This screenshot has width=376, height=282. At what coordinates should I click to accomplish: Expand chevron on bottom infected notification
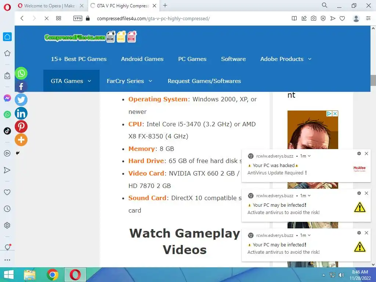pyautogui.click(x=309, y=235)
